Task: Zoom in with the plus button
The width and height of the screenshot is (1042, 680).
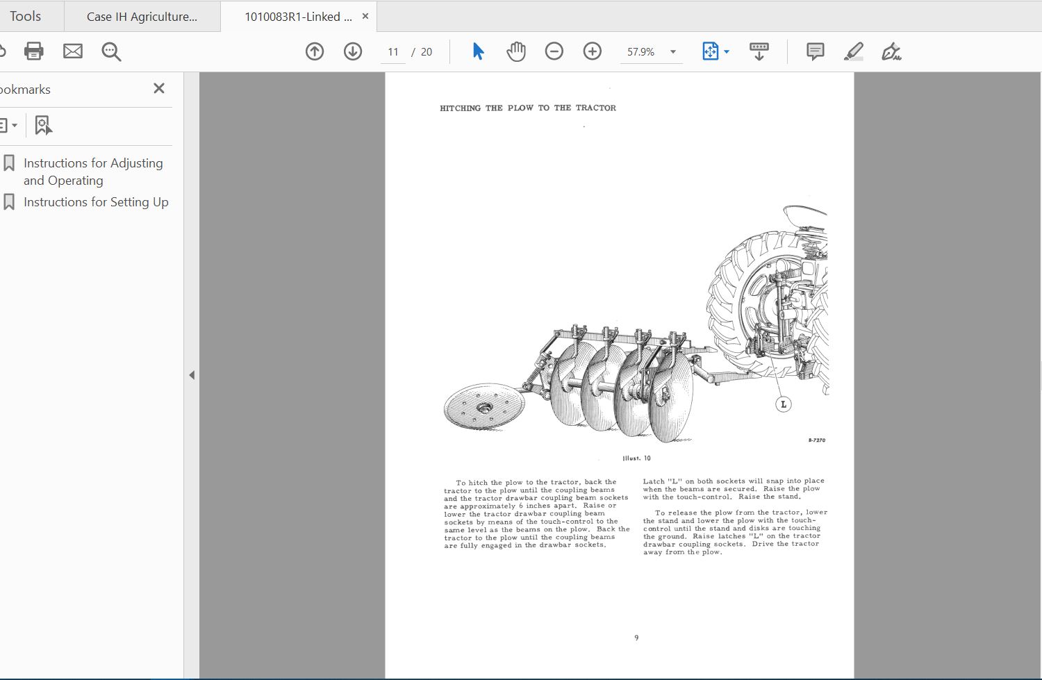Action: tap(593, 51)
